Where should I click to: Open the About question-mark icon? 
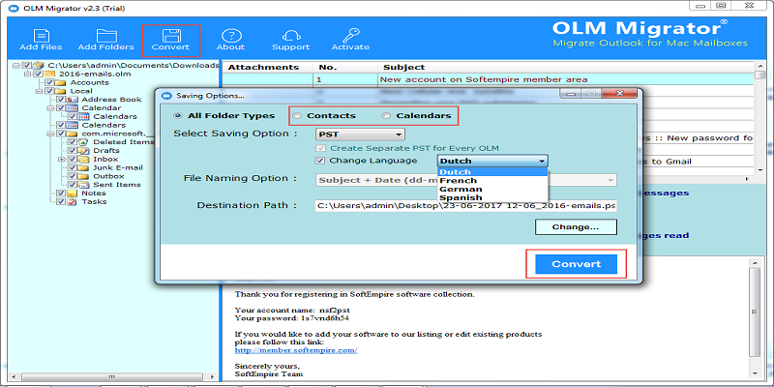click(230, 36)
